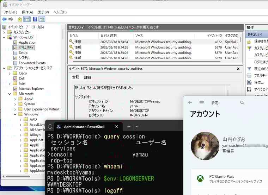Select Forwarded Events log
The height and width of the screenshot is (195, 268).
coord(32,63)
